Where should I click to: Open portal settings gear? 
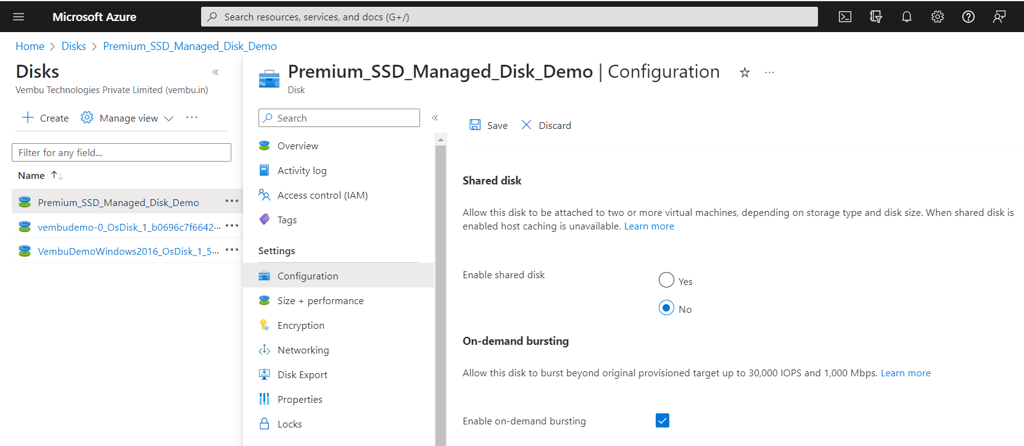(x=938, y=17)
